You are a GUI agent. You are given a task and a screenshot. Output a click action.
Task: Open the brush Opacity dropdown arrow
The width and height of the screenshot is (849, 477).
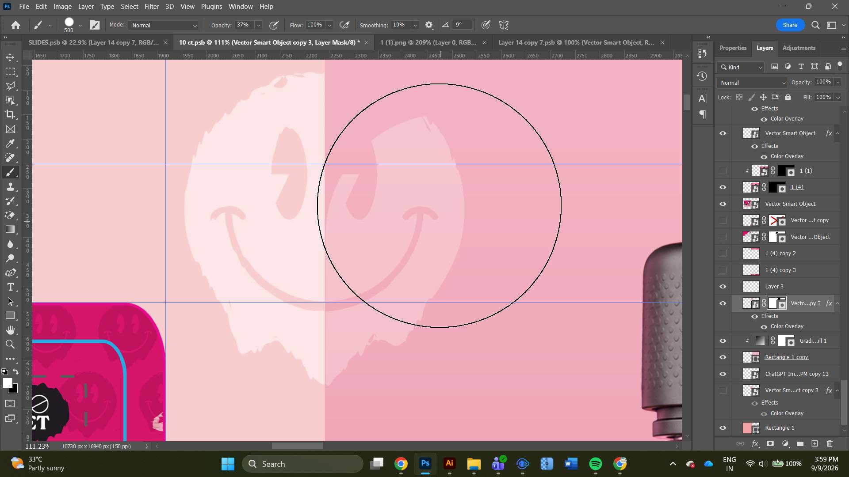coord(259,25)
